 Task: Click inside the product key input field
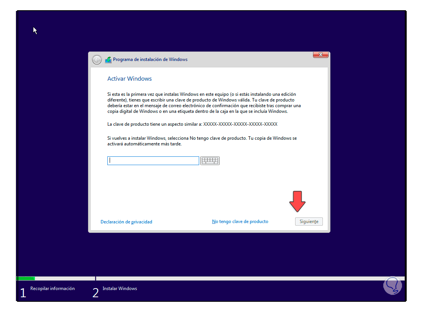[x=153, y=161]
